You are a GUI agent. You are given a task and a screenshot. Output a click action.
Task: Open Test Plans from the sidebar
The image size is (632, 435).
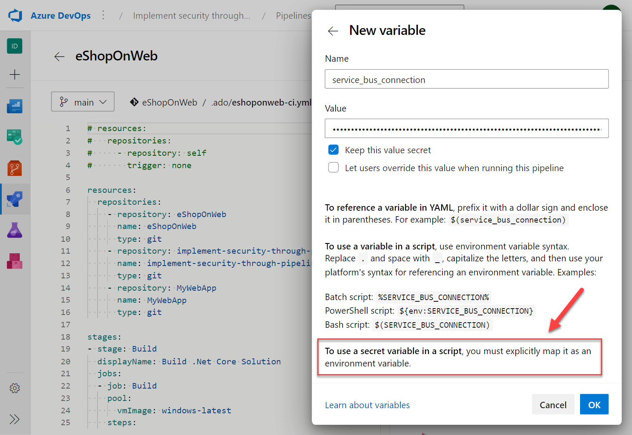[14, 230]
